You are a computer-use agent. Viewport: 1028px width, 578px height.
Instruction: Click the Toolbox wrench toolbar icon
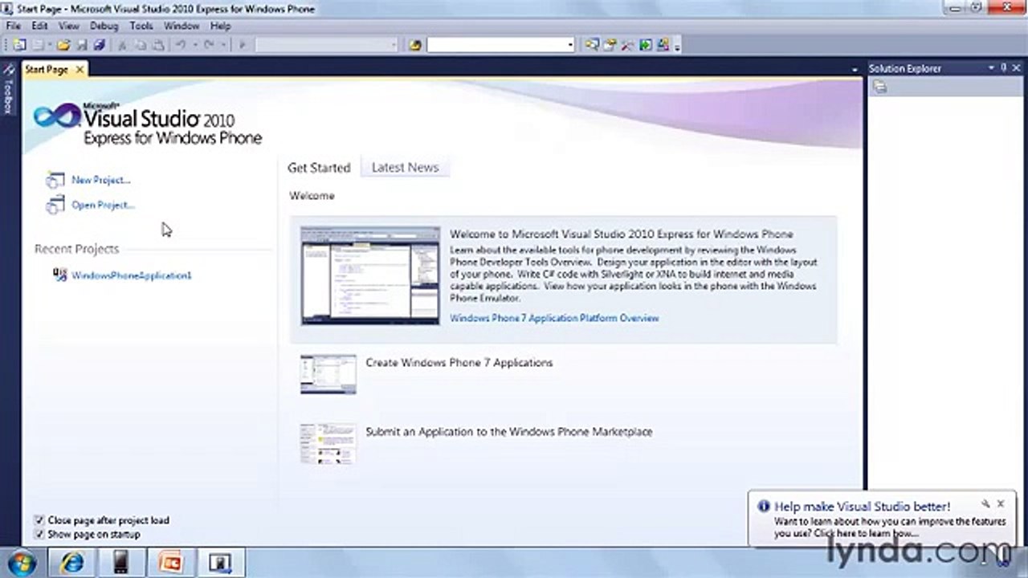tap(627, 45)
